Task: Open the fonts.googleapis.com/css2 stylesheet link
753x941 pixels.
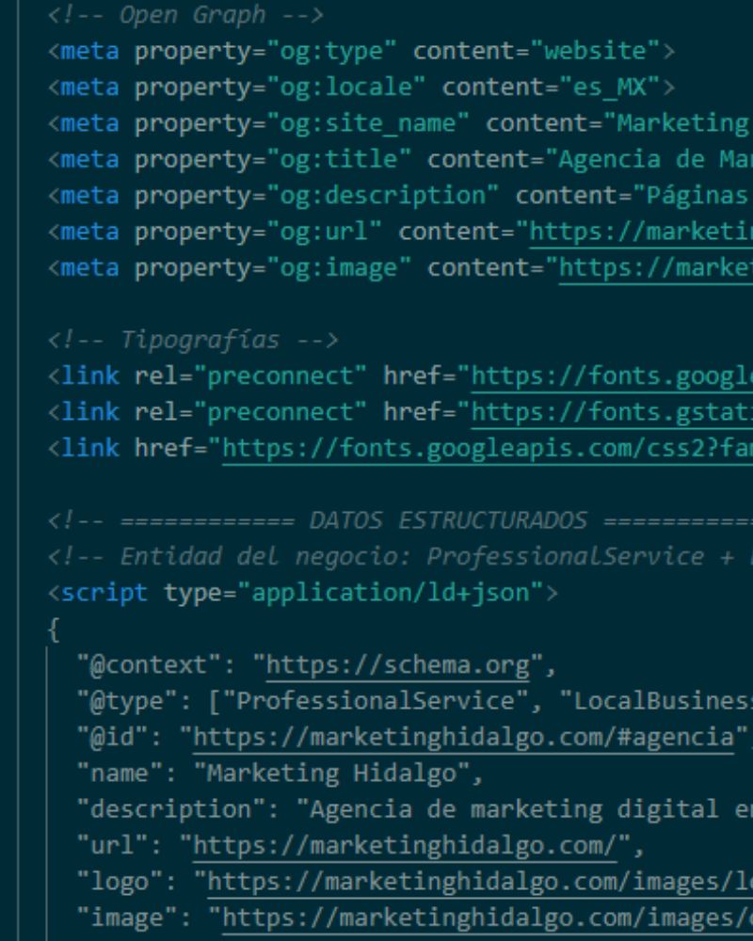Action: 488,448
